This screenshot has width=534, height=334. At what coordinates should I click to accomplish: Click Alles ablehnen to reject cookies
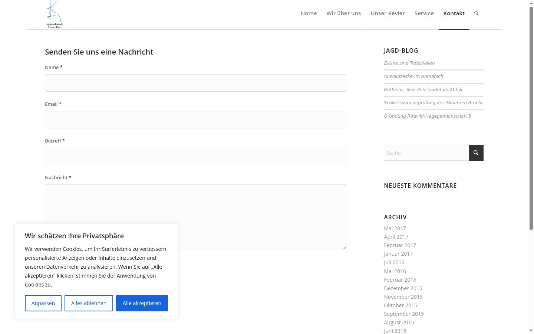click(x=89, y=303)
